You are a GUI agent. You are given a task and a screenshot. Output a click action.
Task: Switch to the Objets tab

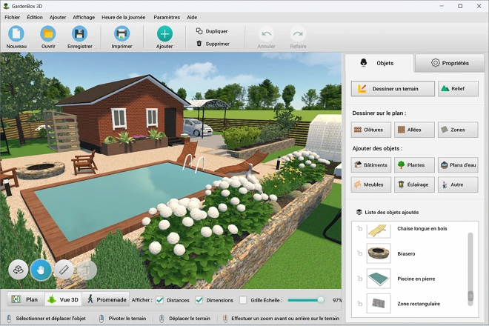(x=379, y=63)
